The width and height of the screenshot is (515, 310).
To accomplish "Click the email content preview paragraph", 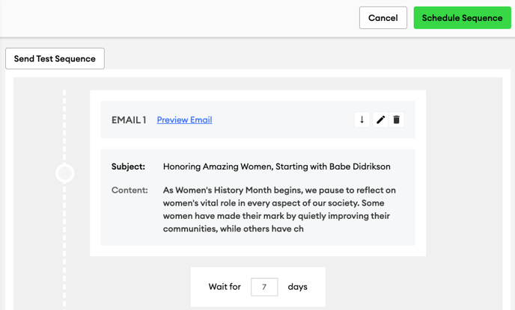I will click(279, 209).
